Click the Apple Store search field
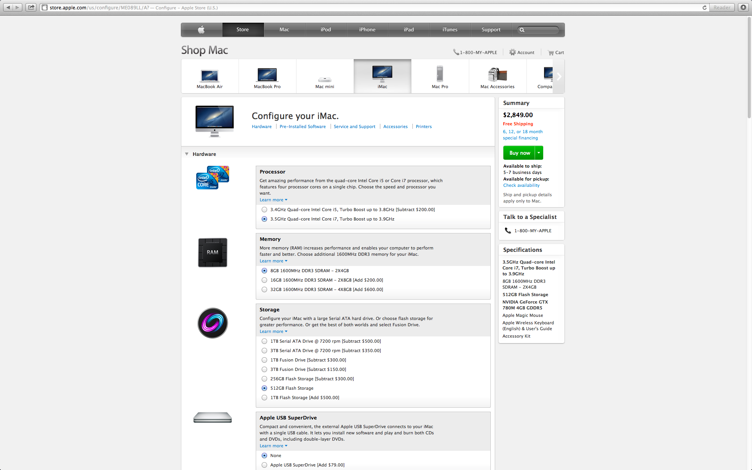The width and height of the screenshot is (752, 470). [539, 30]
